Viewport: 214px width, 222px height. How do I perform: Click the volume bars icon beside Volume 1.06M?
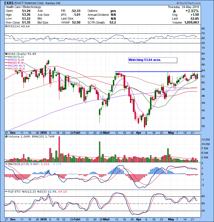(x=6, y=136)
